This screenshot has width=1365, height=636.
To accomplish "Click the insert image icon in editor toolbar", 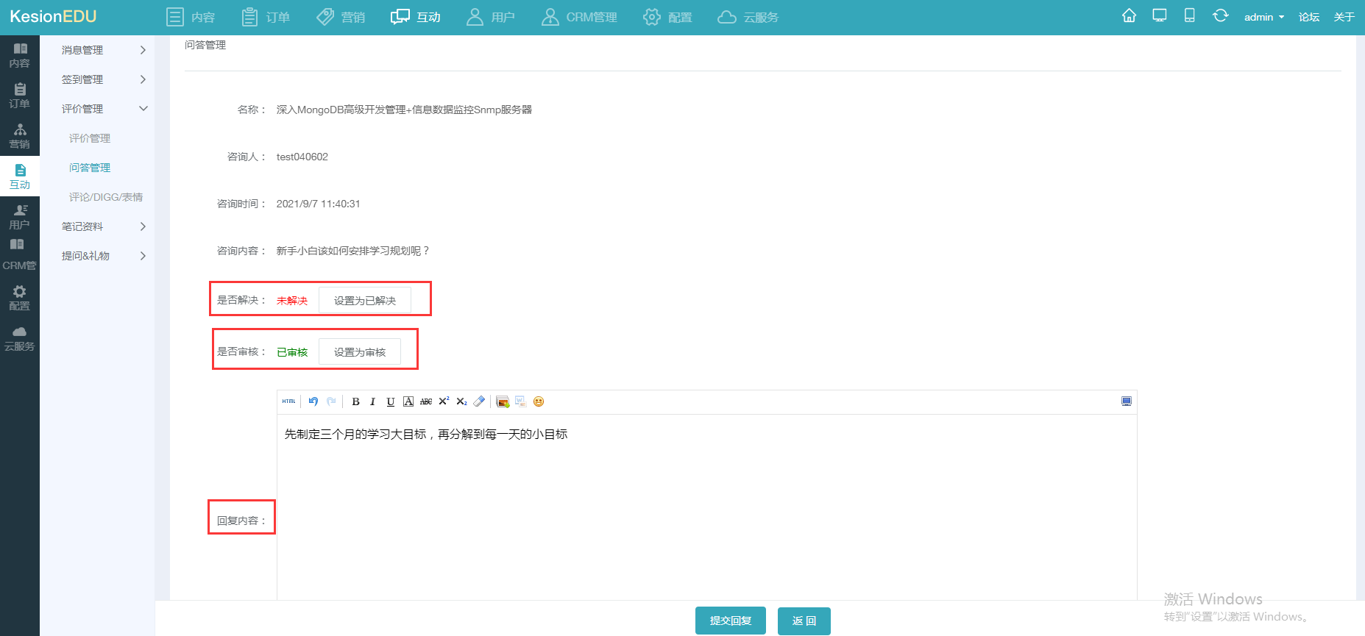I will (x=503, y=401).
